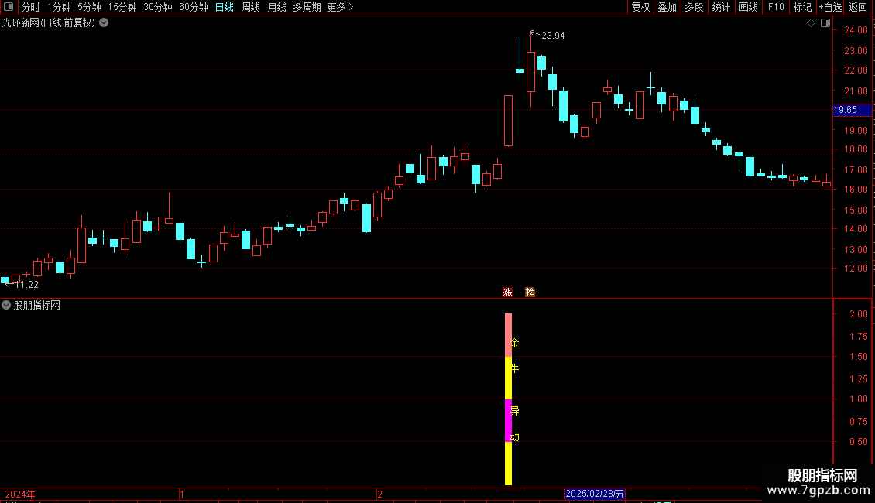Click the 涨 event marker
This screenshot has height=503, width=875.
[x=507, y=293]
